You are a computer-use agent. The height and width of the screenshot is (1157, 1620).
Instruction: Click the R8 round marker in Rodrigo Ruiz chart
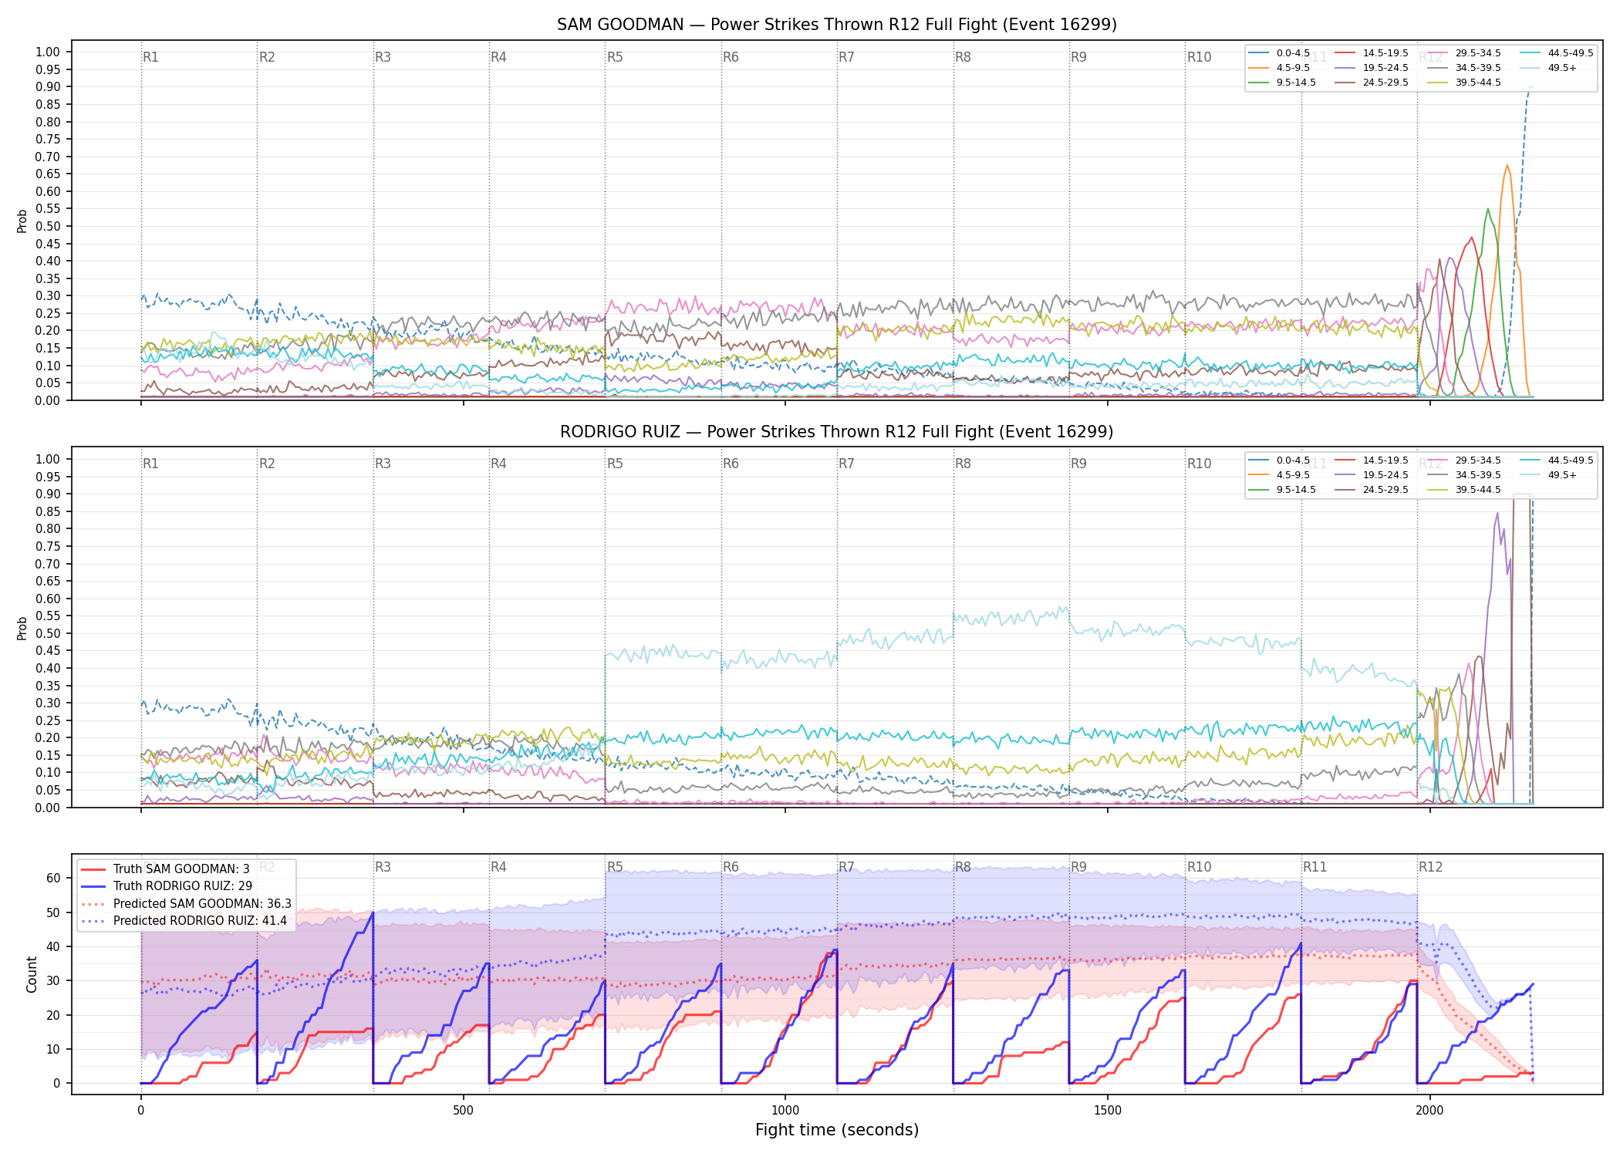(x=963, y=464)
